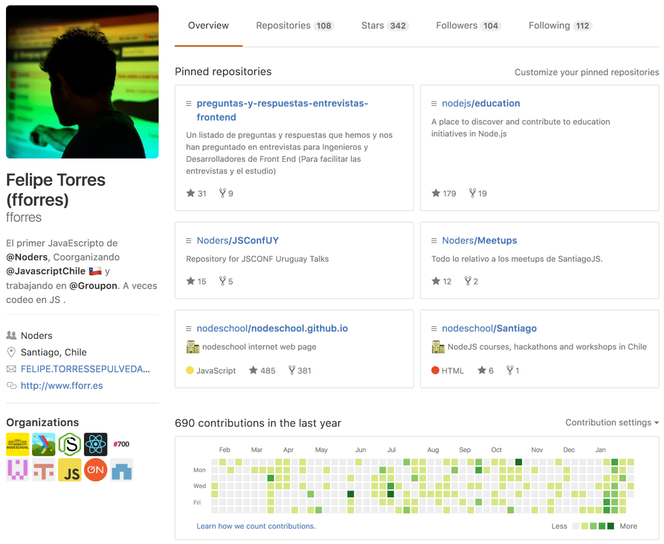The width and height of the screenshot is (664, 544).
Task: Open the @Noders mention in bio
Action: coord(27,257)
